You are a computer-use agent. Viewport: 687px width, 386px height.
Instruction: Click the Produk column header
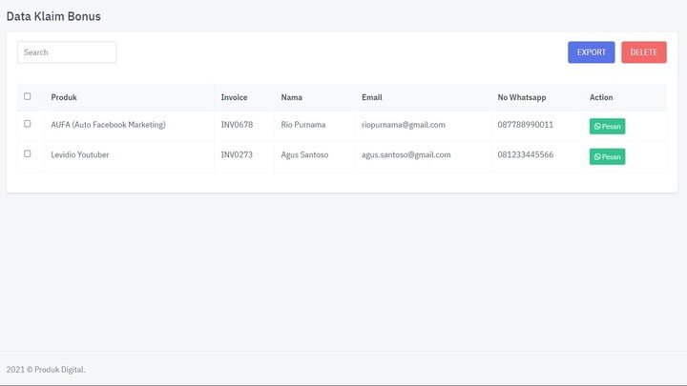[64, 97]
